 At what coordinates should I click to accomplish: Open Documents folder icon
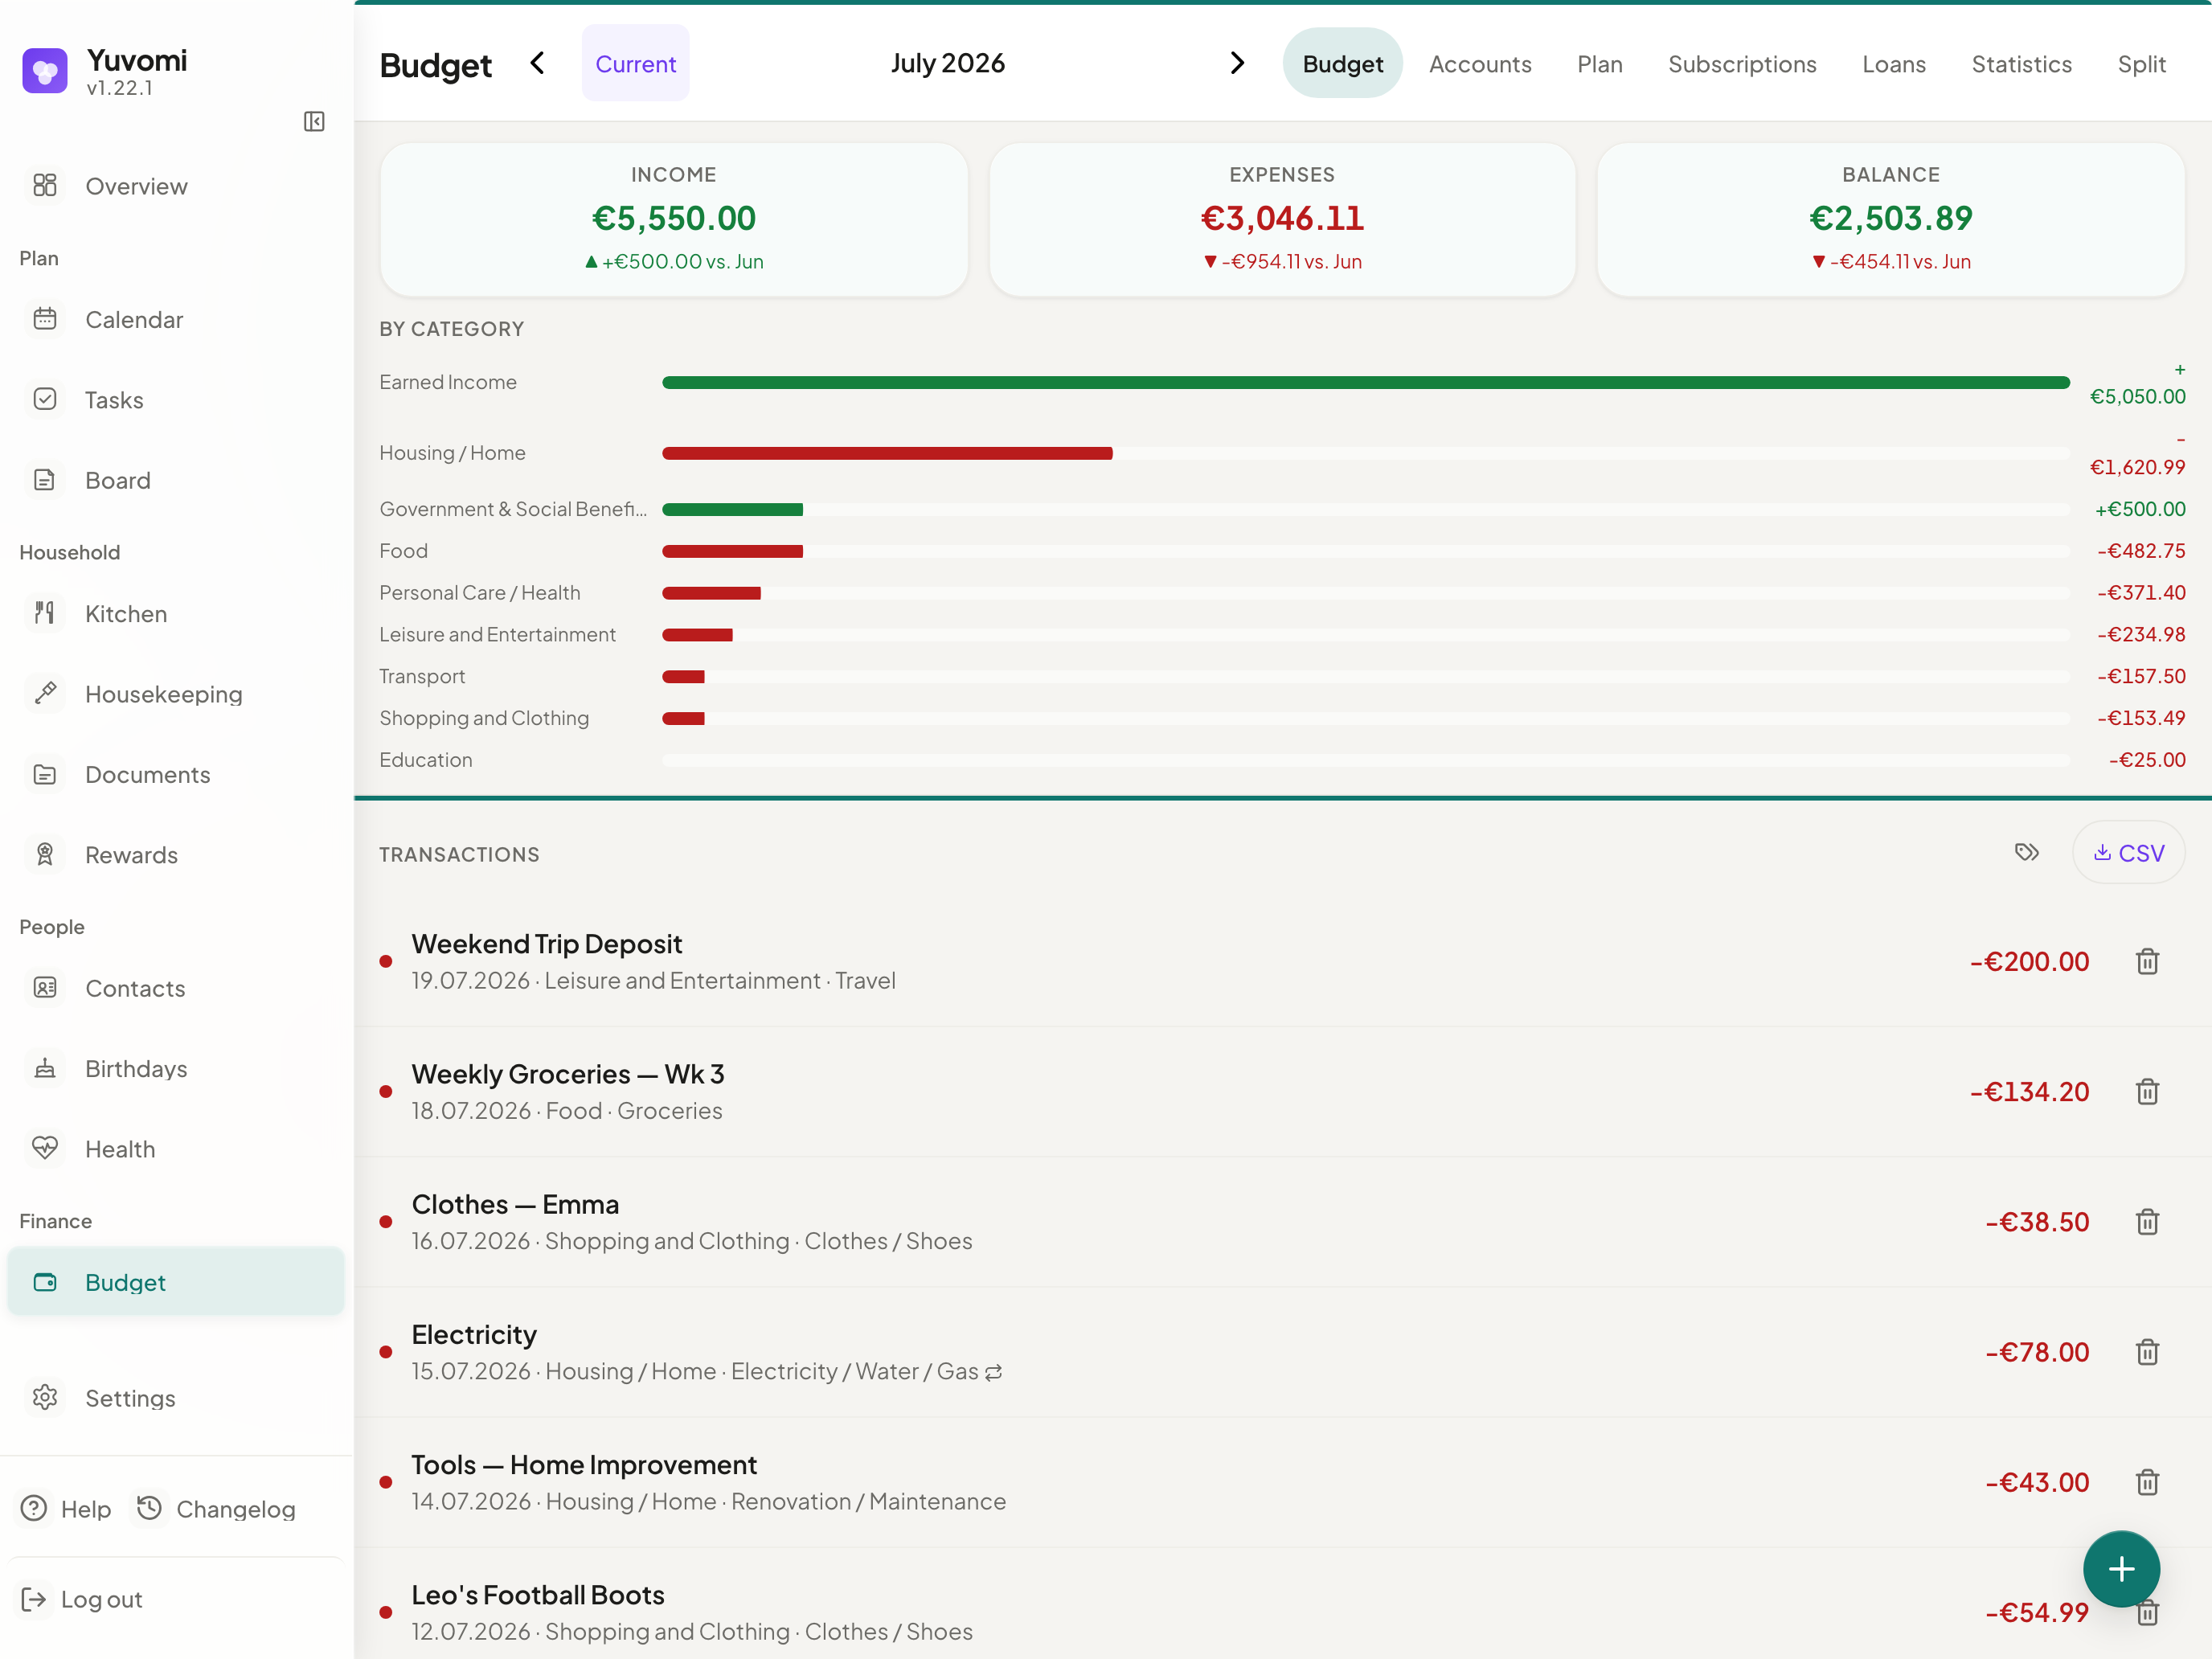pos(45,774)
